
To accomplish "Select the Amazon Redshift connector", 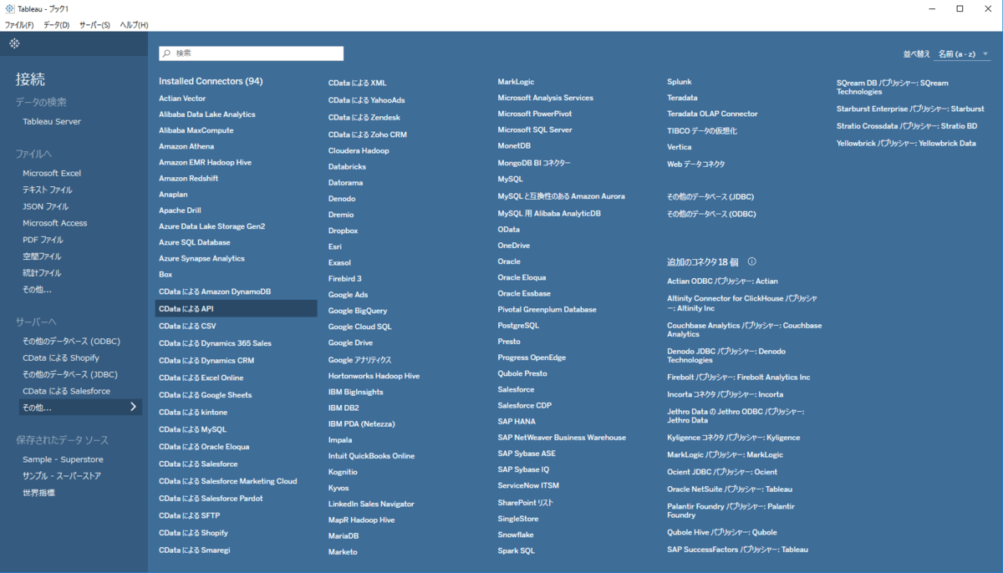I will tap(189, 178).
